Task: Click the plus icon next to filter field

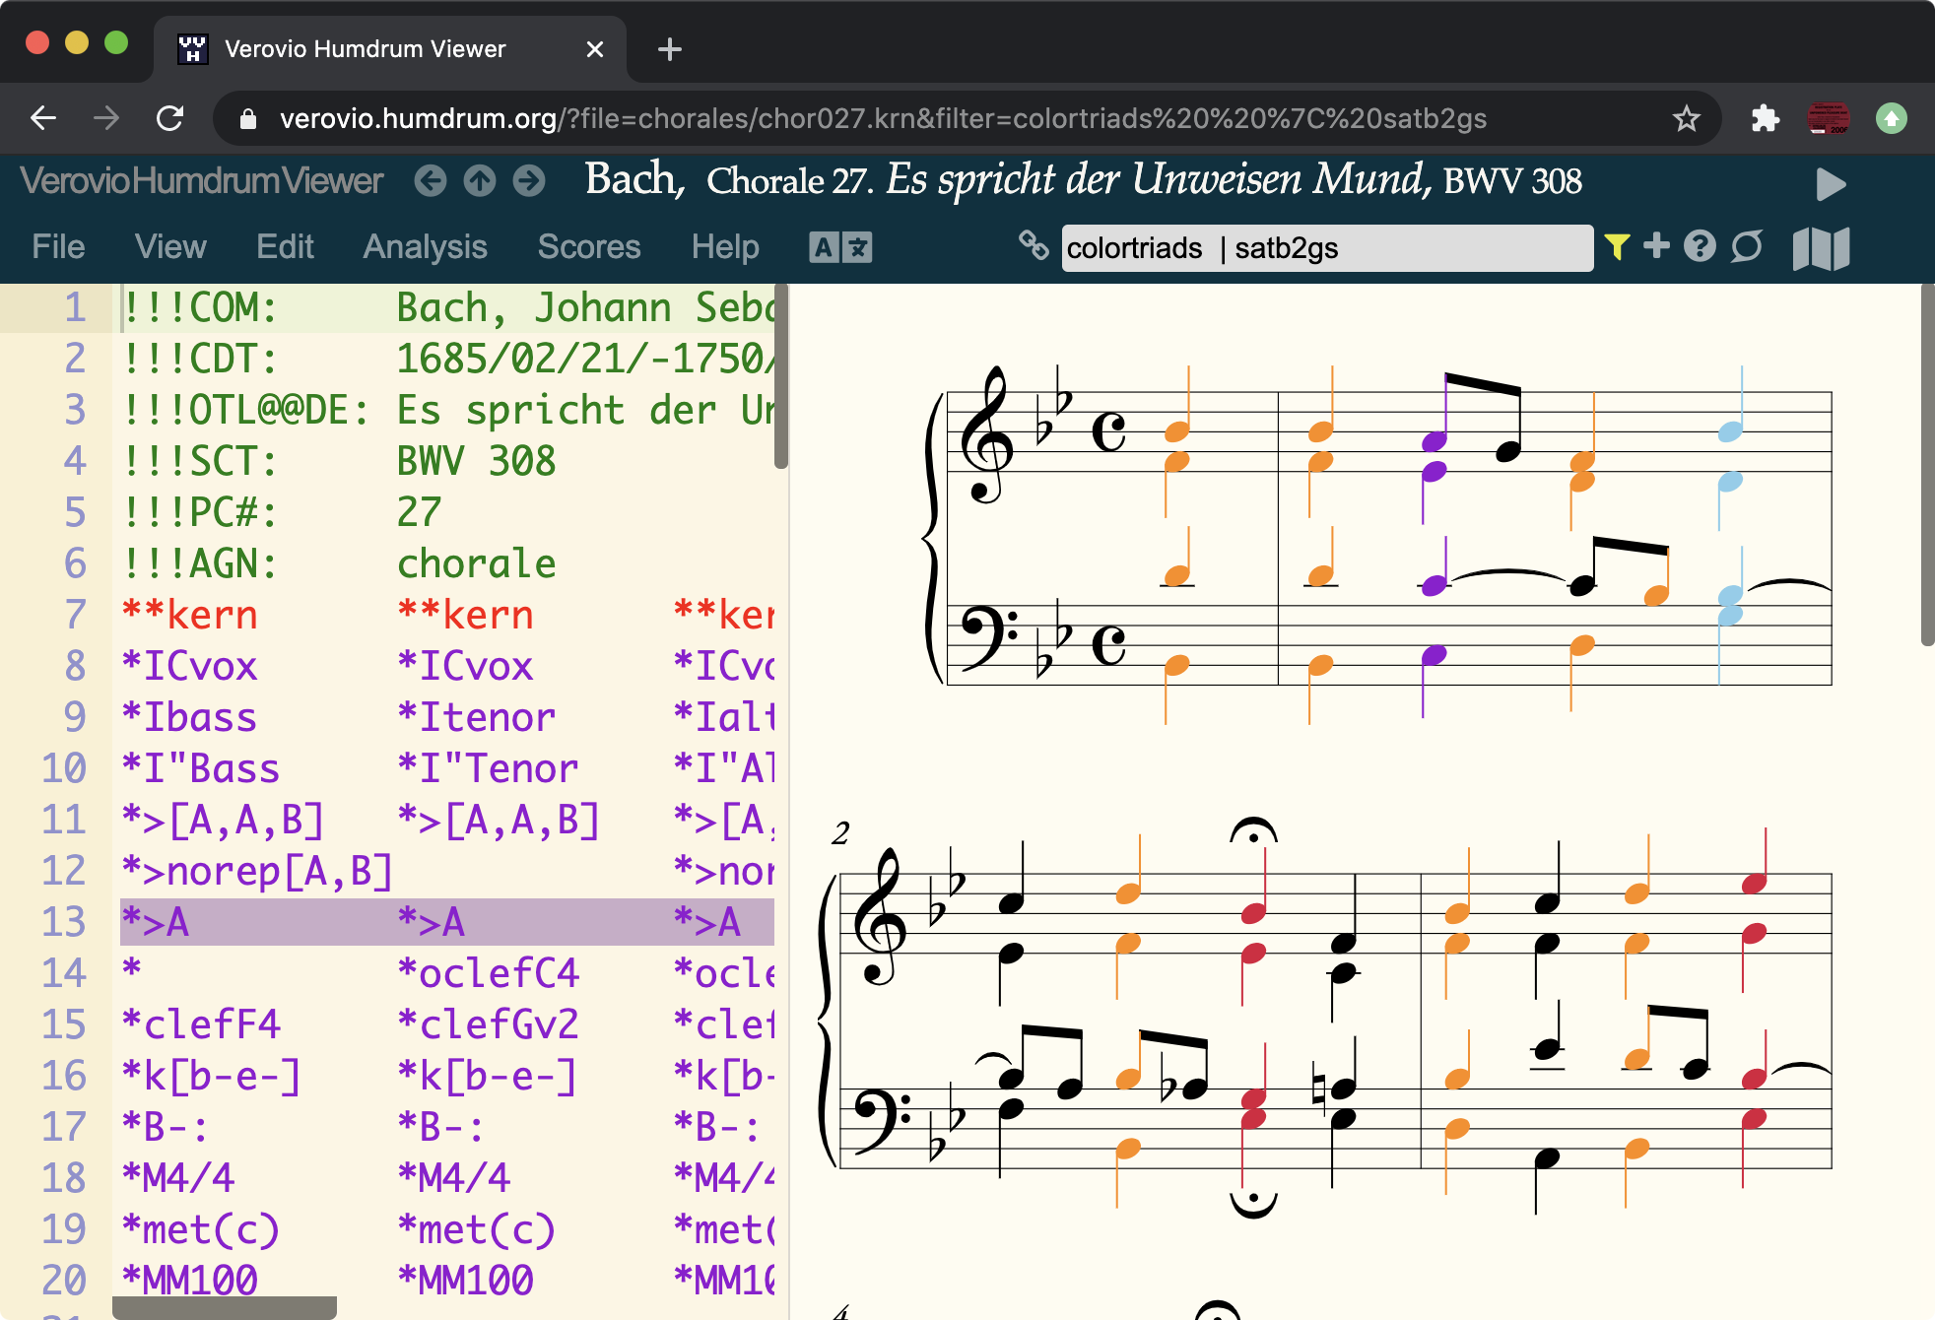Action: 1658,248
